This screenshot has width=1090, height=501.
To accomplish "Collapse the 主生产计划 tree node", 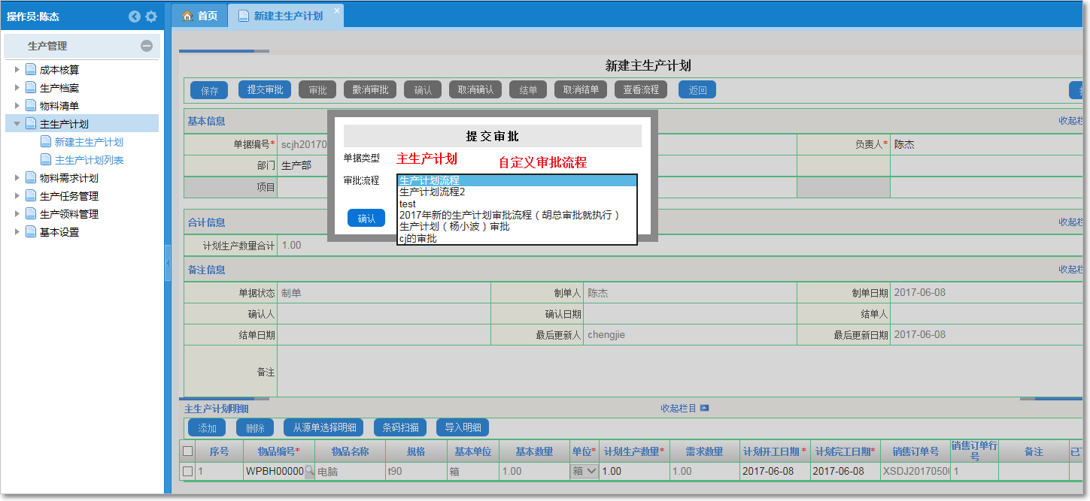I will point(15,122).
